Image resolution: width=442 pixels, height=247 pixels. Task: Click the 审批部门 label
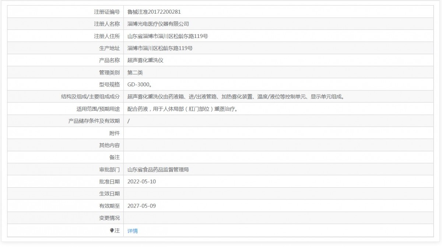coord(109,170)
